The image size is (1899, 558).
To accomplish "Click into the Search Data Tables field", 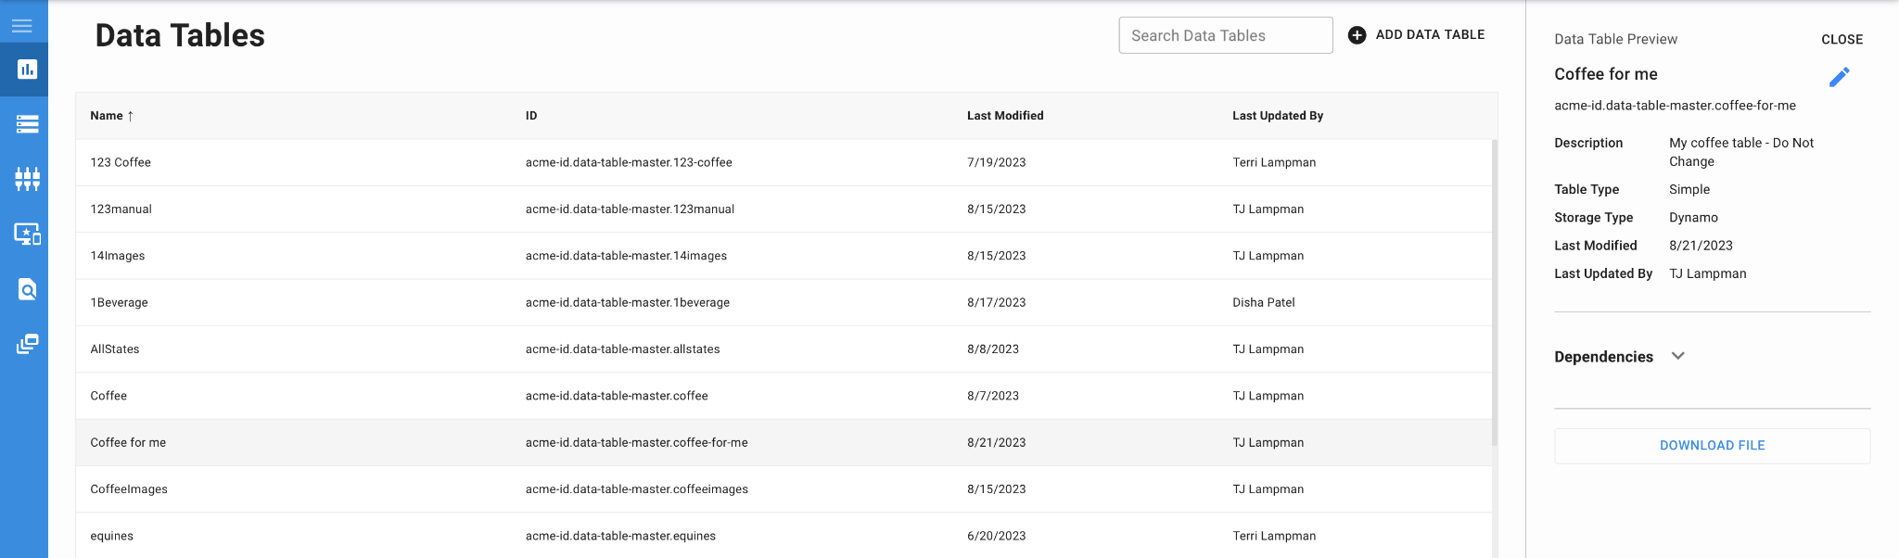I will [1225, 35].
